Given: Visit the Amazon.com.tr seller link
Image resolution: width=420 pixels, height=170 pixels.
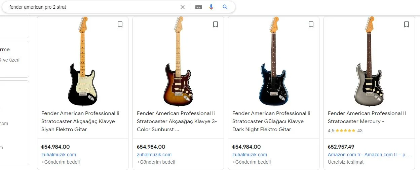Looking at the screenshot, I should pos(368,155).
